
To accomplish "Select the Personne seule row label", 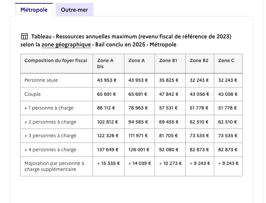I will coord(41,80).
